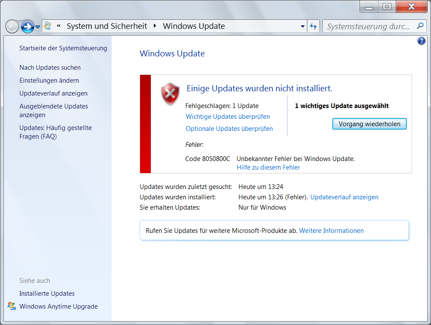431x325 pixels.
Task: Click the Vorgang wiederholen button
Action: tap(369, 124)
